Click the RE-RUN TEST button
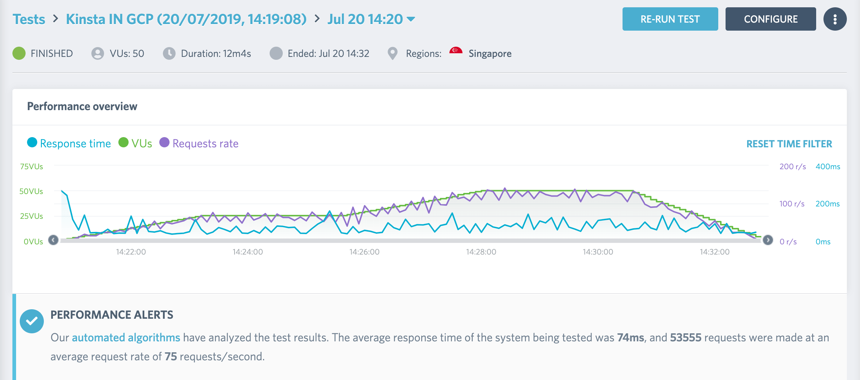The width and height of the screenshot is (860, 380). click(670, 19)
